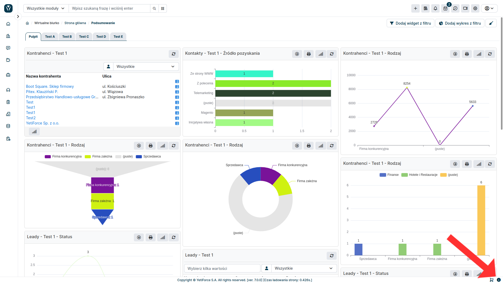This screenshot has width=503, height=283.
Task: Open the briefcase sidebar icon
Action: (x=8, y=75)
